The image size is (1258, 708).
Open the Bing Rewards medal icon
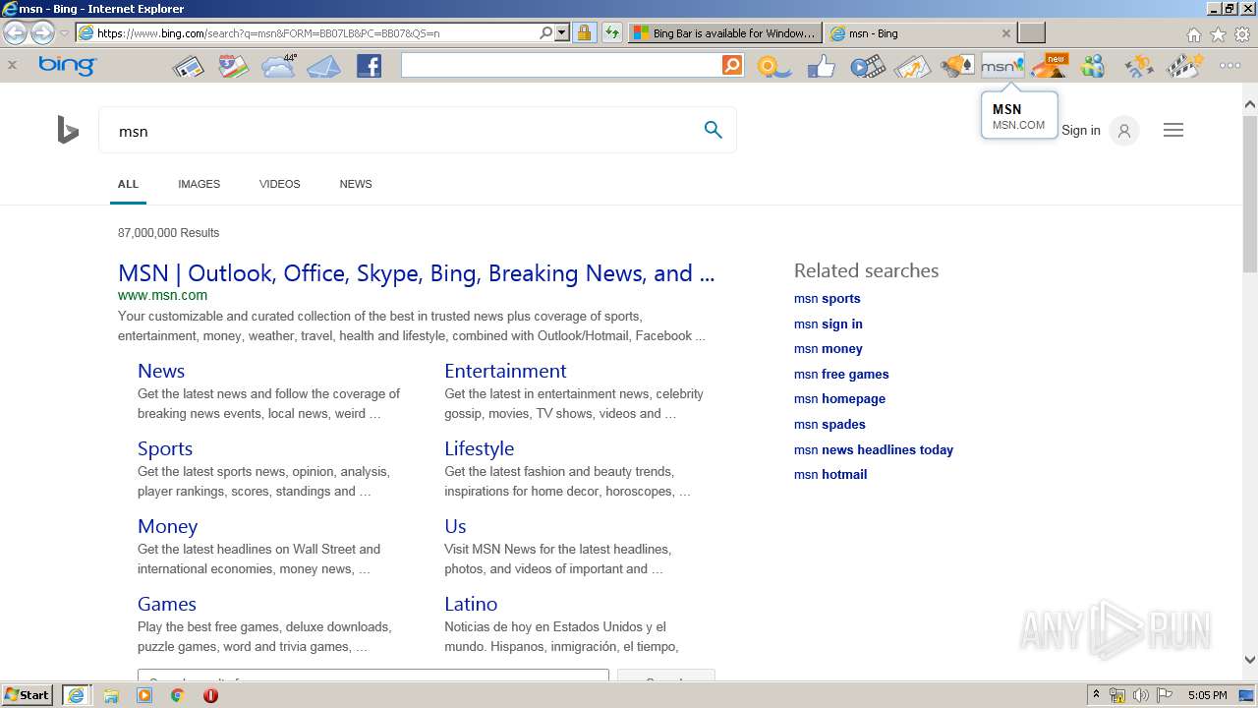[x=773, y=67]
